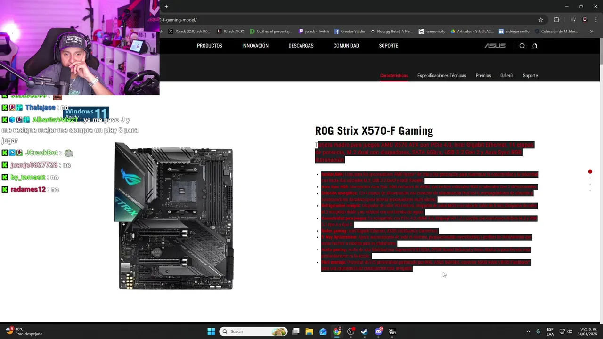This screenshot has width=603, height=339.
Task: Open the weather widget showing 18°C
Action: click(24, 331)
